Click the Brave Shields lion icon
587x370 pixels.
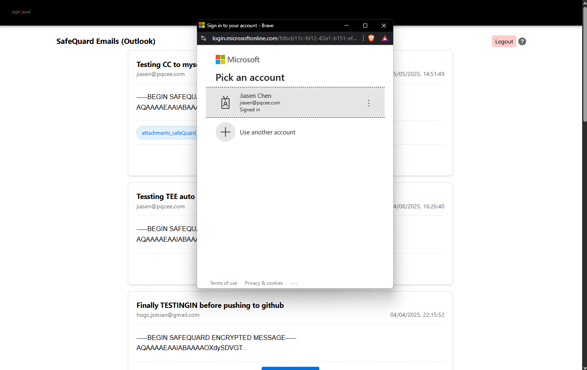(371, 38)
